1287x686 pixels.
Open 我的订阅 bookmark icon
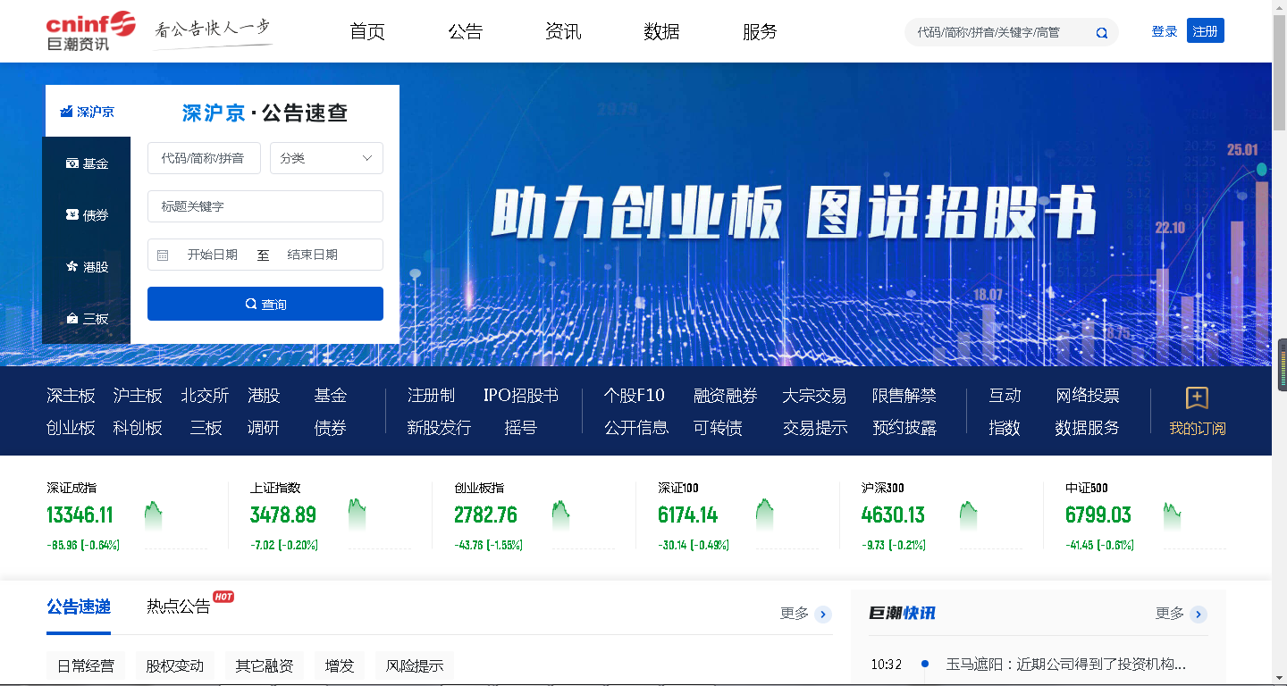pyautogui.click(x=1197, y=398)
